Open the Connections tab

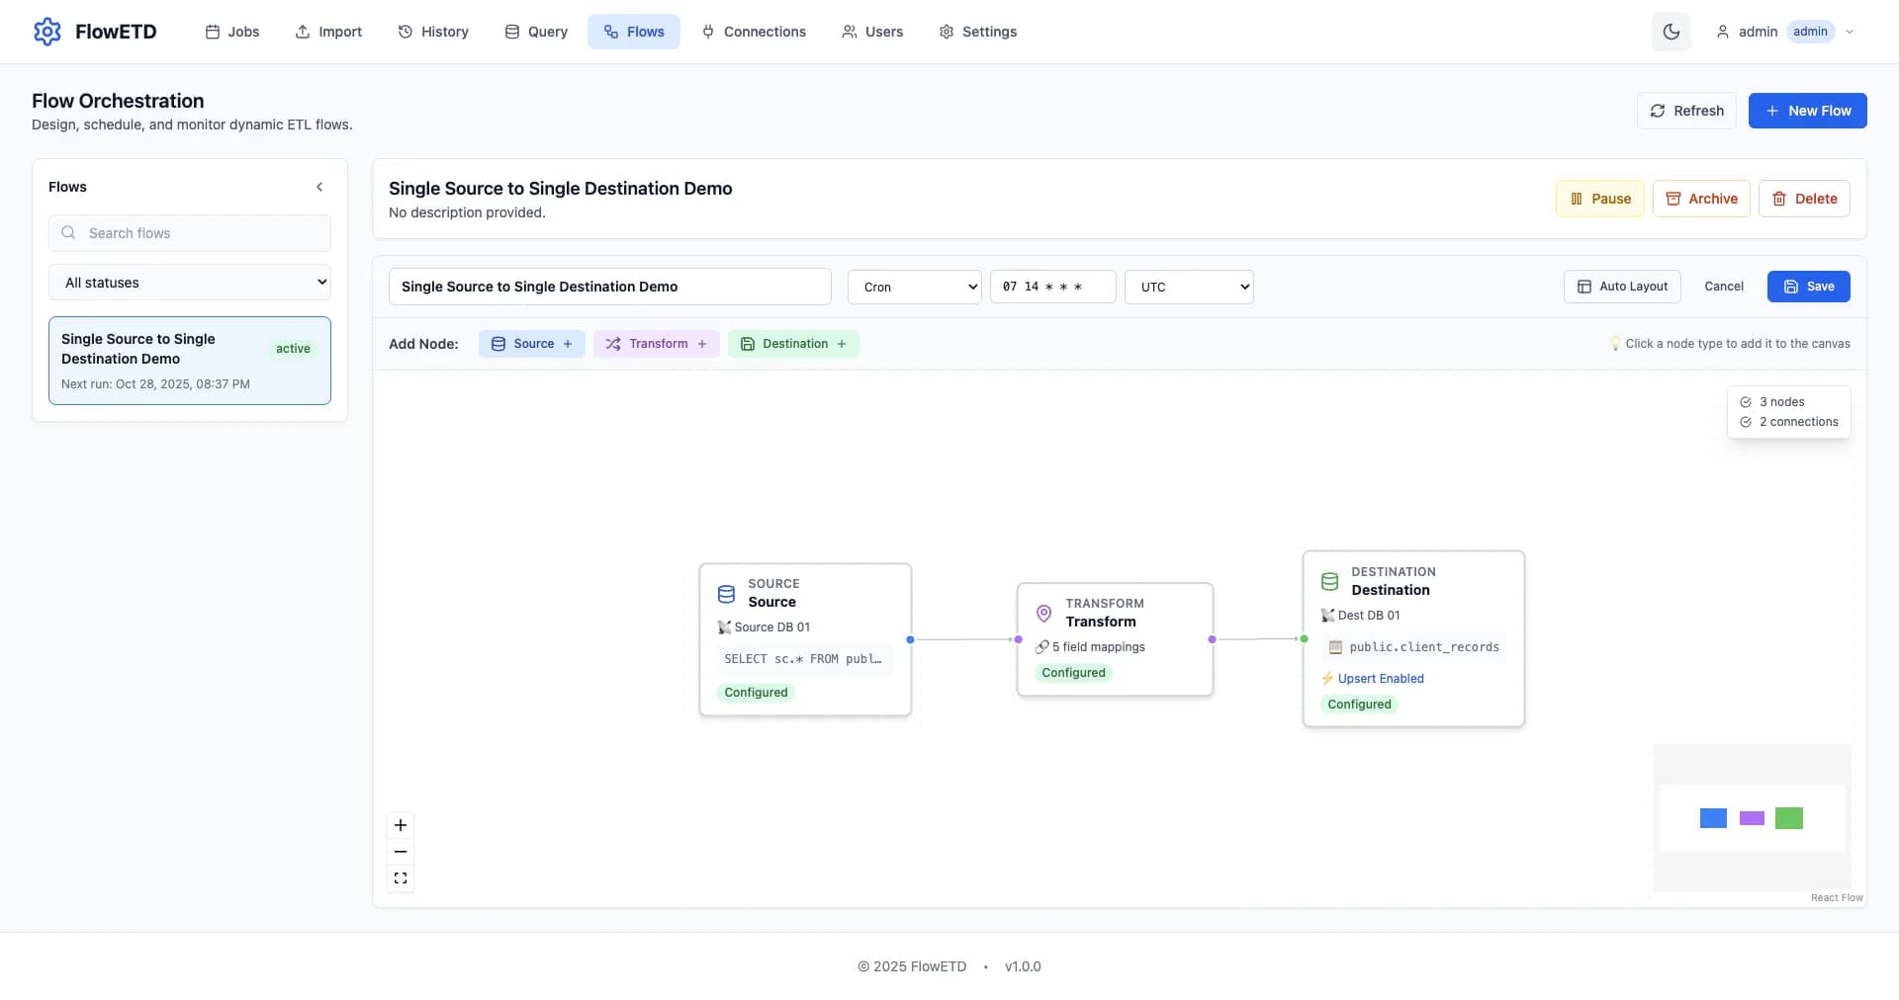(x=754, y=32)
